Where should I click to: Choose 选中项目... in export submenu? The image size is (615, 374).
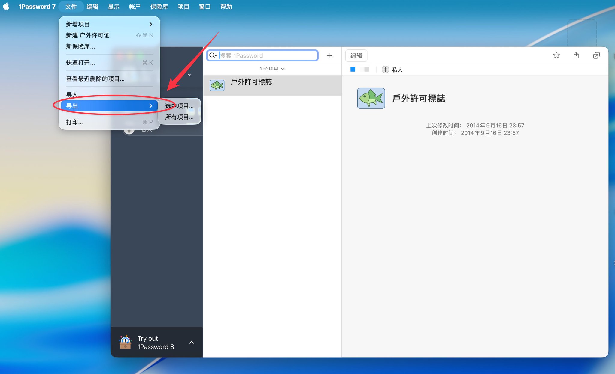[x=179, y=106]
